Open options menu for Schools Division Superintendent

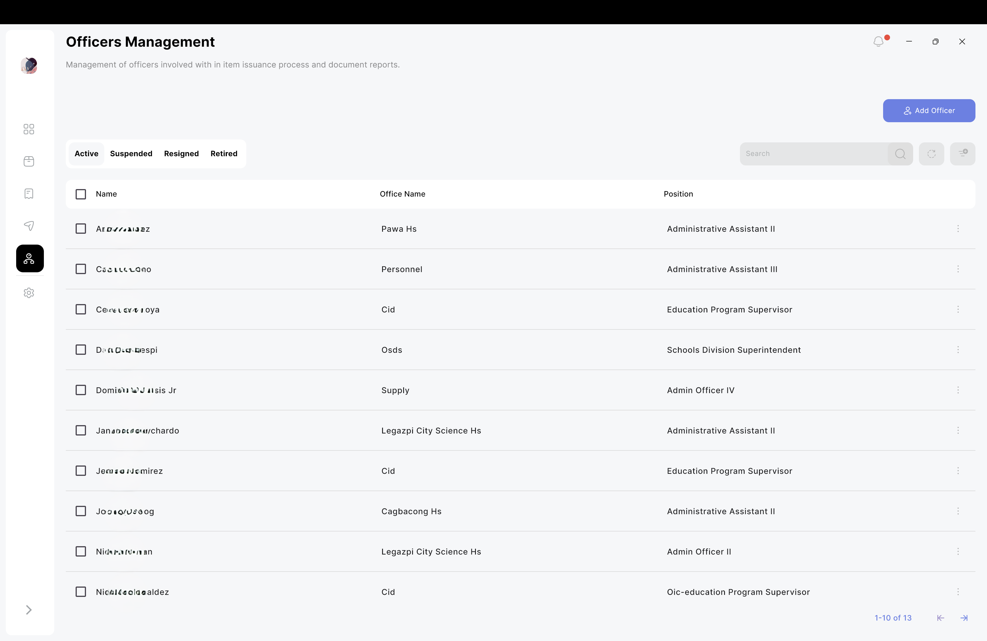(958, 350)
